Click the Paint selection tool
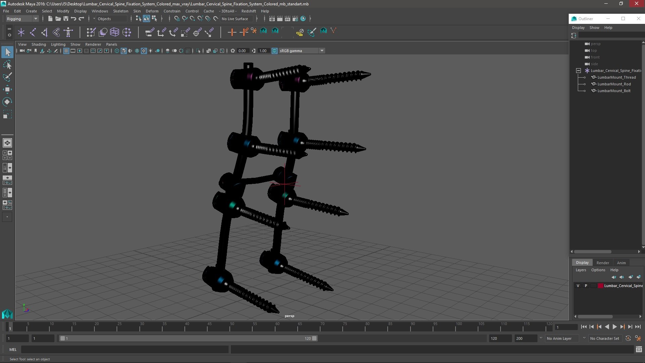 tap(7, 77)
